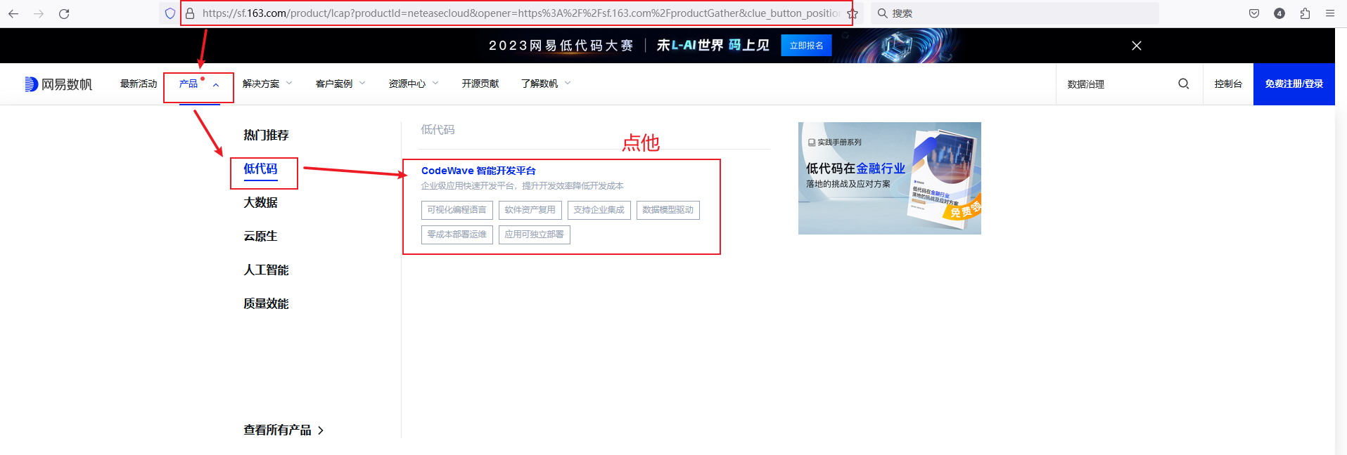Select 云原生 product category
The width and height of the screenshot is (1347, 455).
[260, 236]
